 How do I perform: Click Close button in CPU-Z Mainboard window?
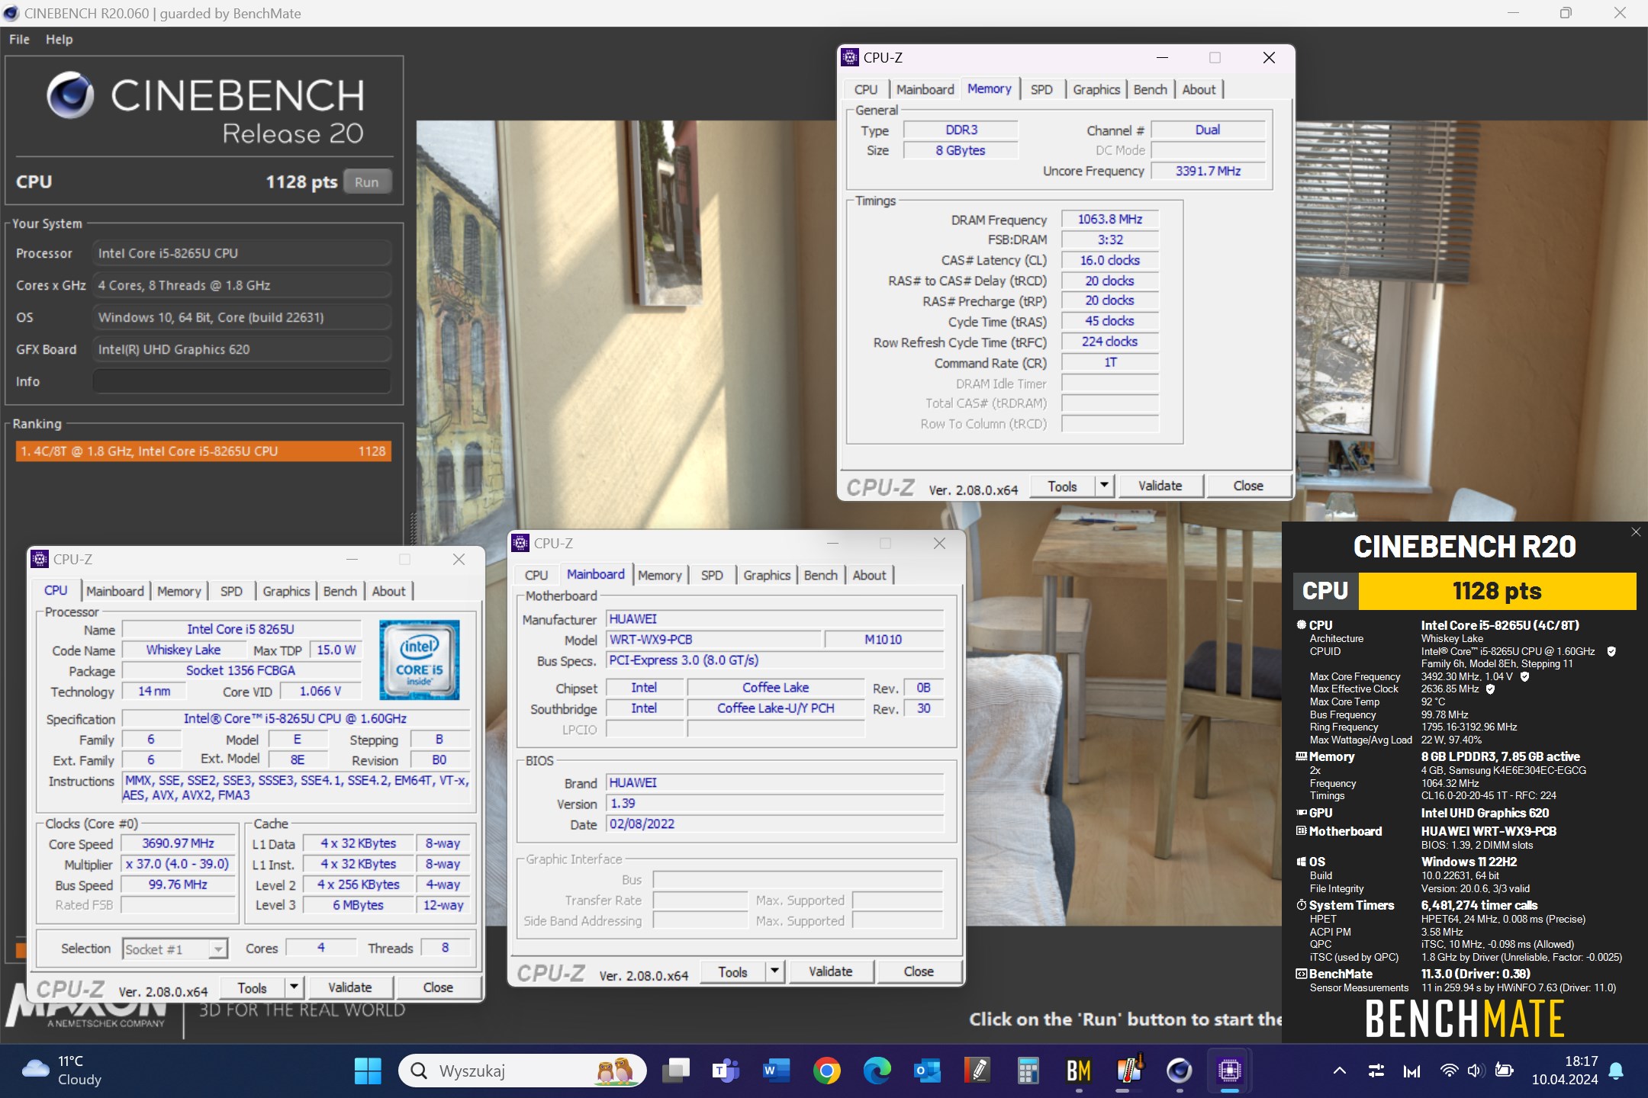pyautogui.click(x=919, y=971)
